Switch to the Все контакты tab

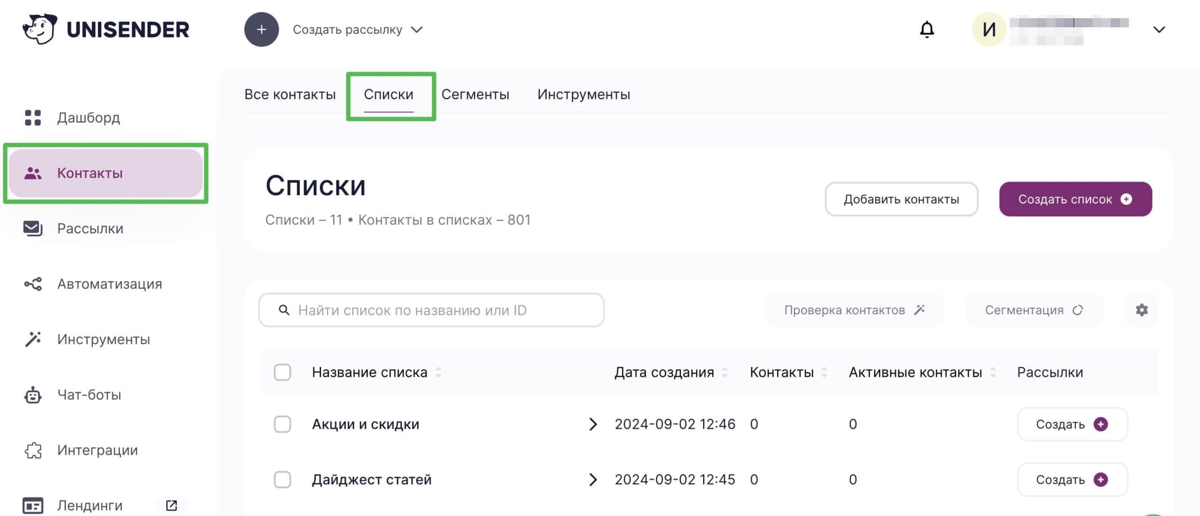pos(290,94)
